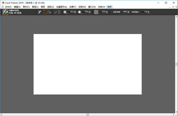Viewport: 178px width, 116px height.
Task: Click the brush size circle icon
Action: click(65, 12)
